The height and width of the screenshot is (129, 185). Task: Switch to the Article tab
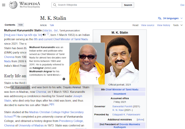(43, 25)
